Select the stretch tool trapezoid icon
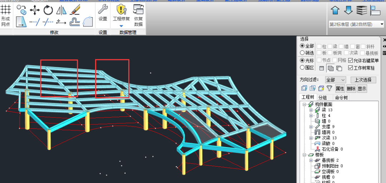Image resolution: width=386 pixels, height=183 pixels. 21,22
